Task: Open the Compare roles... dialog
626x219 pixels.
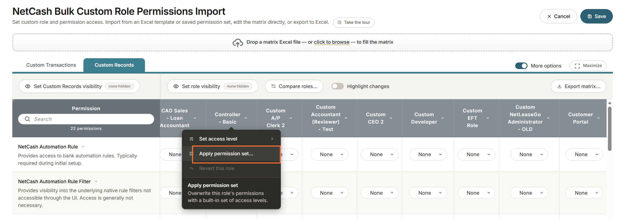Action: coord(294,86)
